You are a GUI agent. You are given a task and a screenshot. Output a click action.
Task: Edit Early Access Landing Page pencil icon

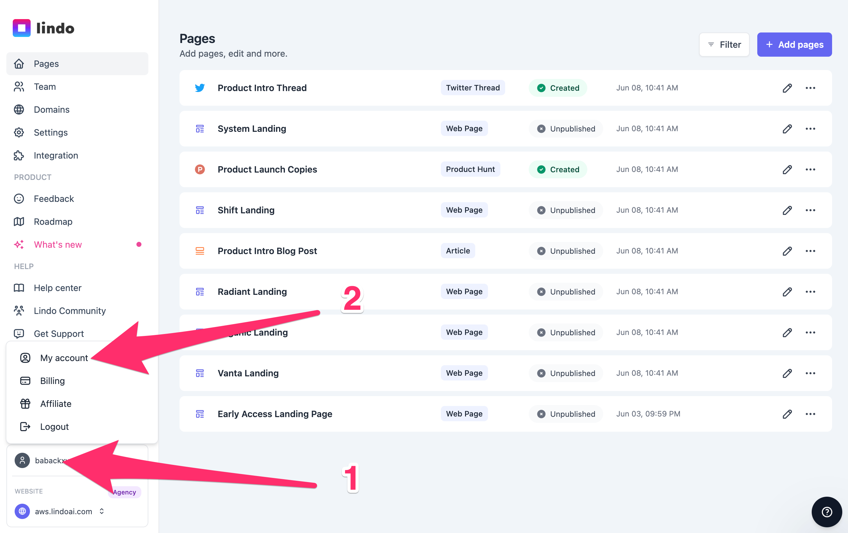[787, 414]
